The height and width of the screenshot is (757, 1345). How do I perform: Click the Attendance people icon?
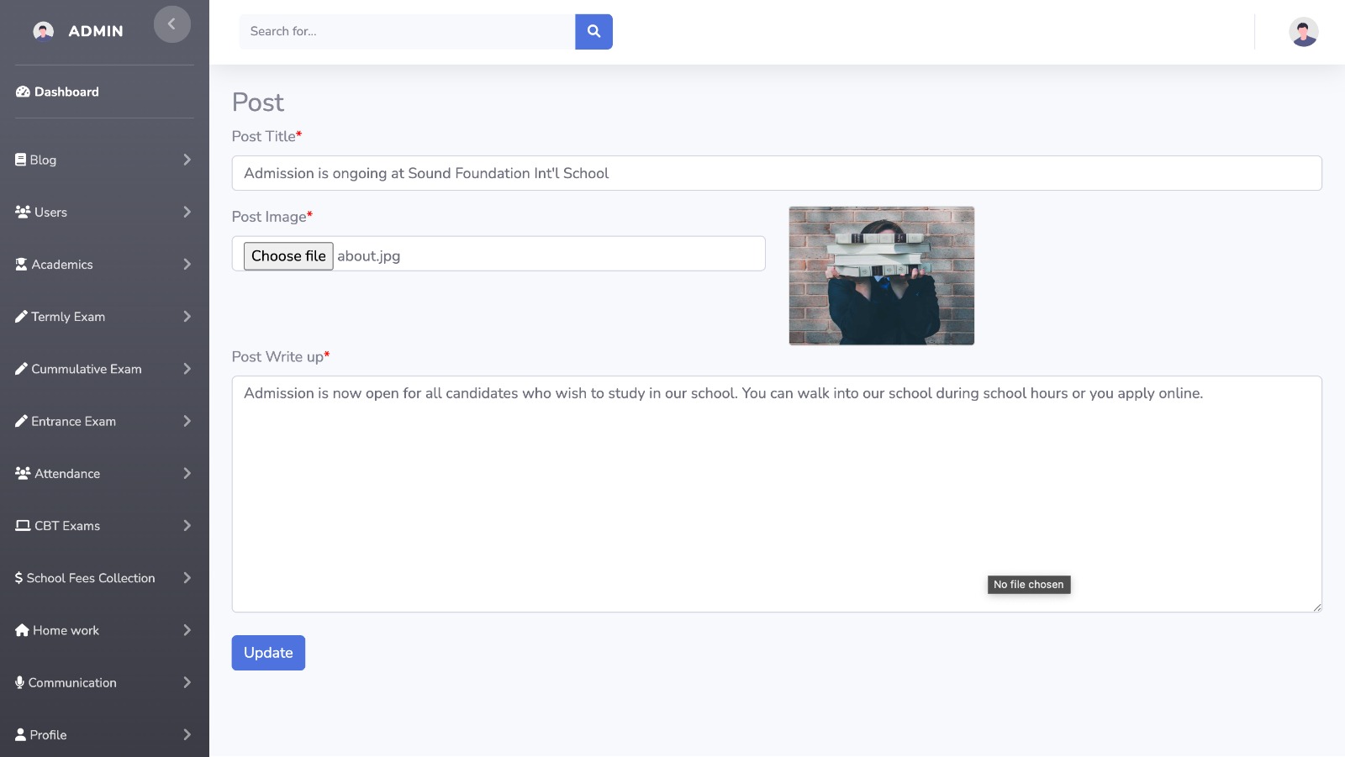(x=23, y=473)
